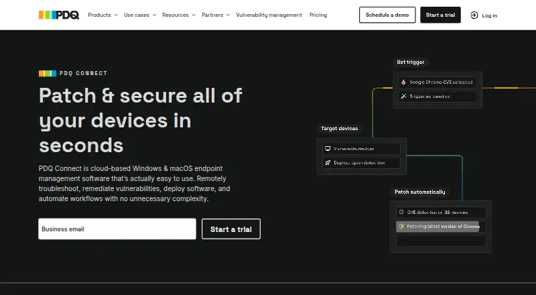536x295 pixels.
Task: Click the chevron next to Use cases
Action: (x=154, y=15)
